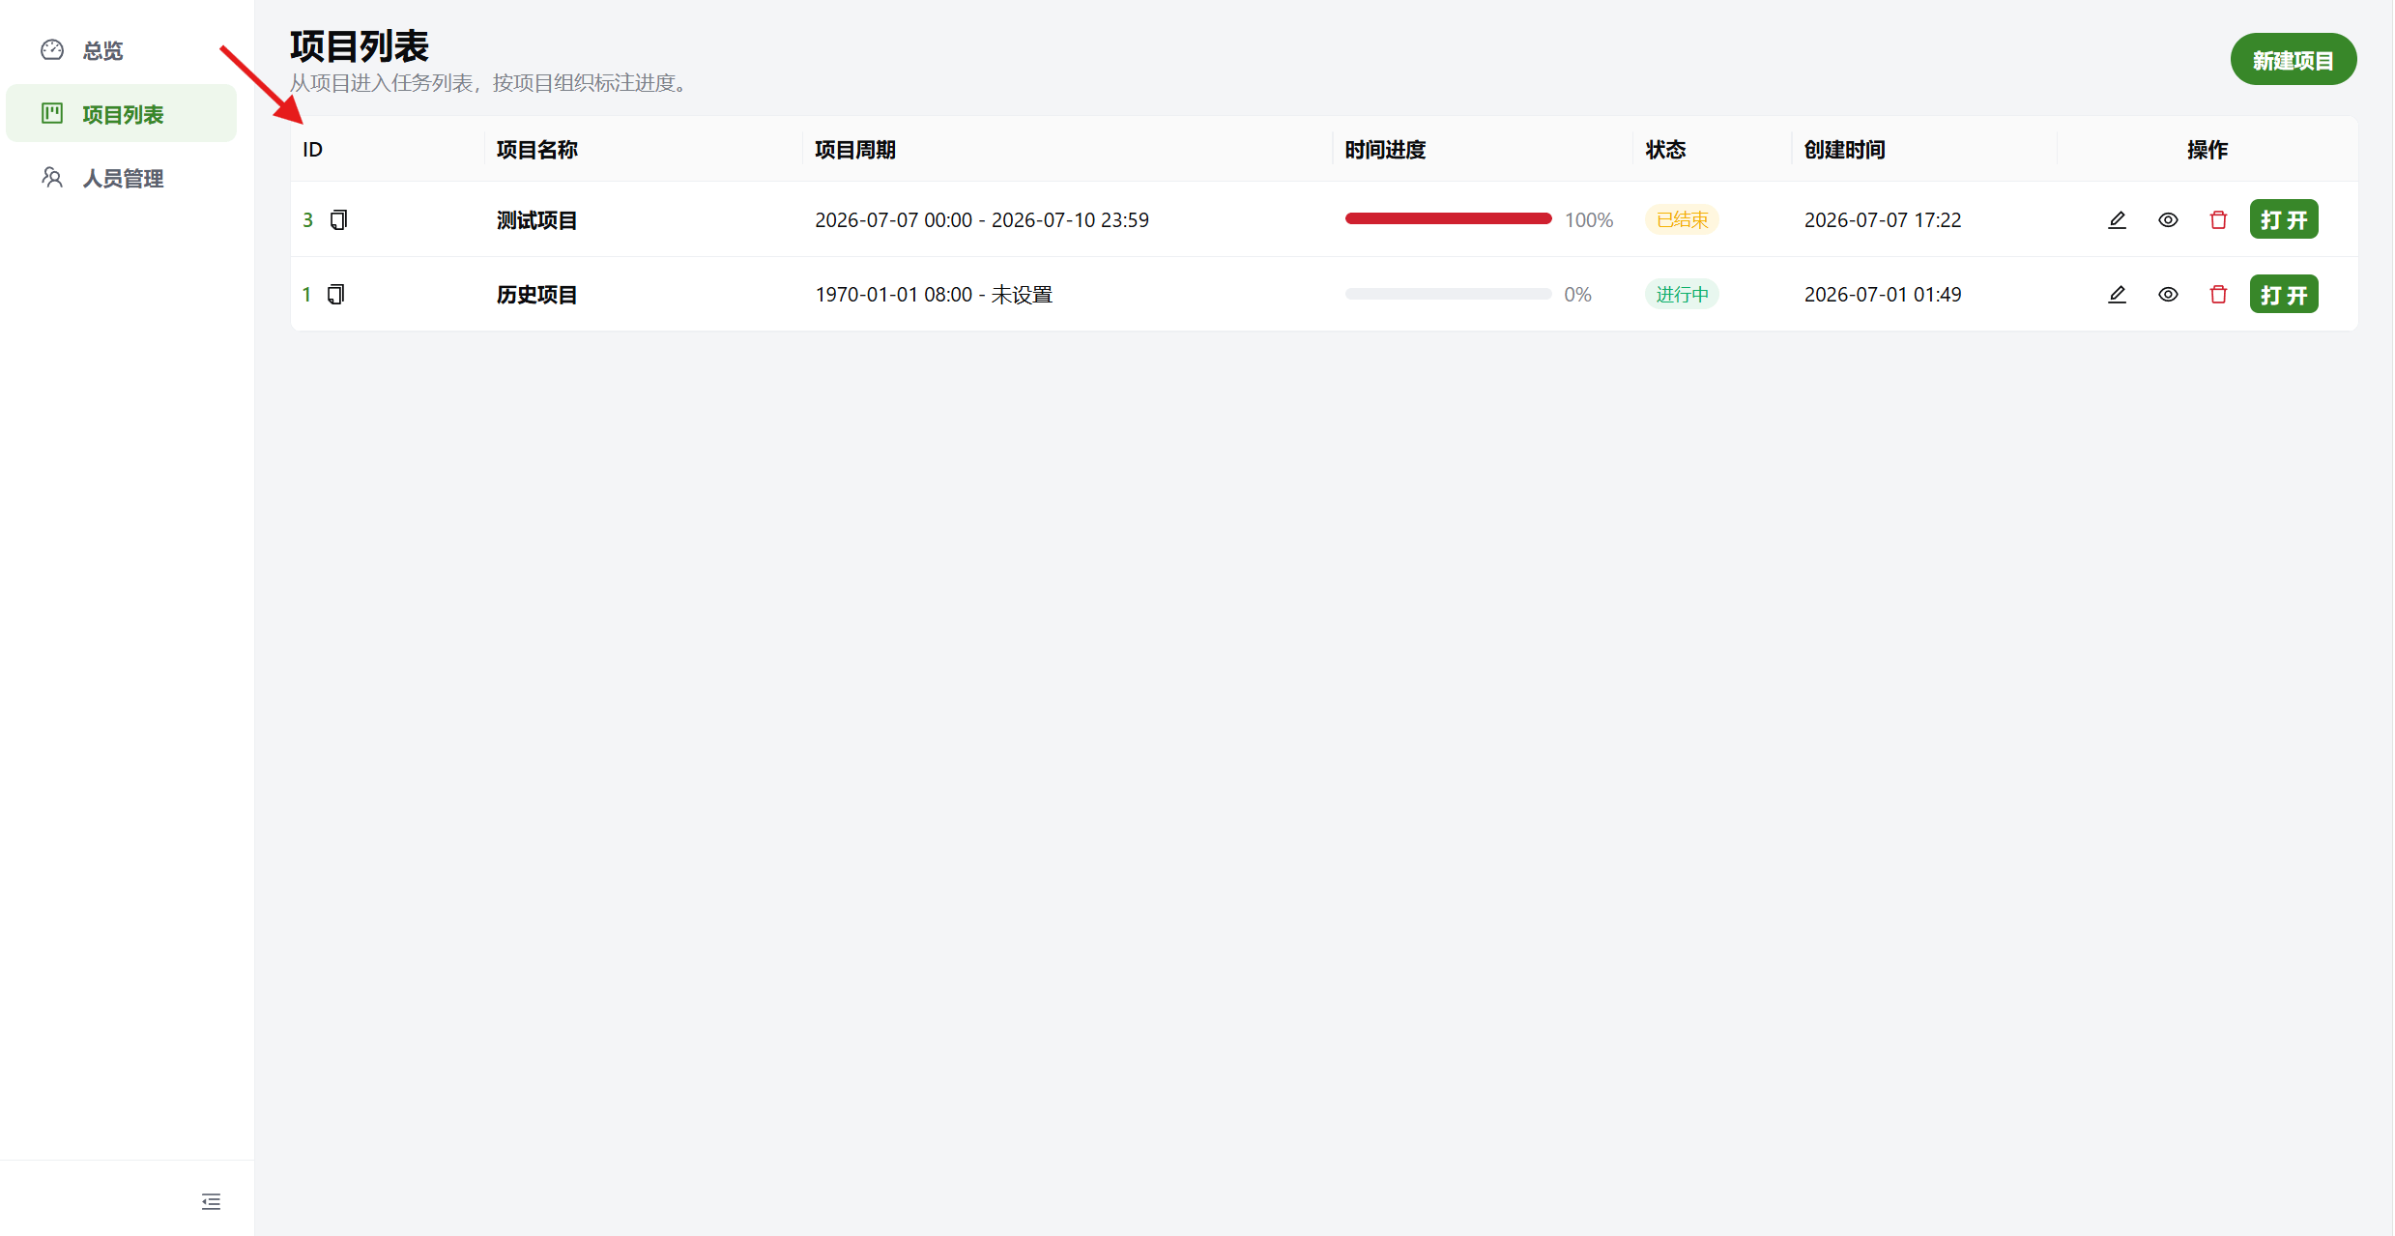2395x1236 pixels.
Task: Select 项目列表 in the sidebar
Action: (x=121, y=114)
